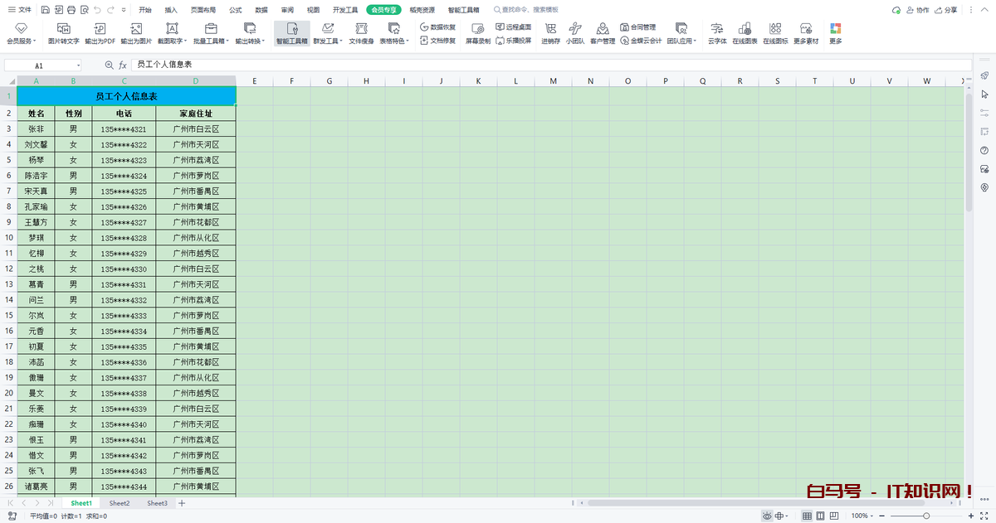Click the zoom slider handle in status bar
The width and height of the screenshot is (996, 523).
point(926,516)
